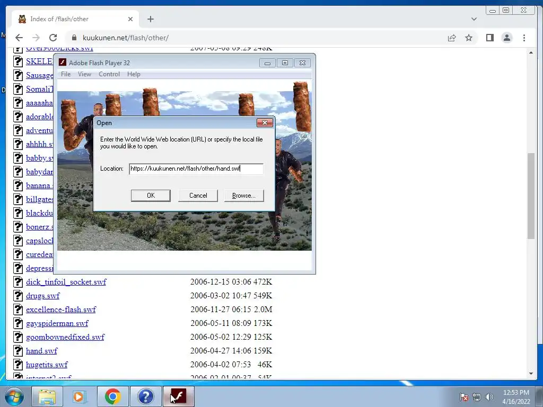The width and height of the screenshot is (543, 407).
Task: Focus the Location URL field
Action: point(196,169)
